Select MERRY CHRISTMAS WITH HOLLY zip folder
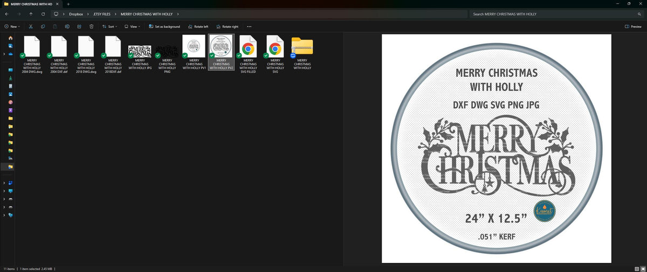The width and height of the screenshot is (647, 272). pos(302,53)
